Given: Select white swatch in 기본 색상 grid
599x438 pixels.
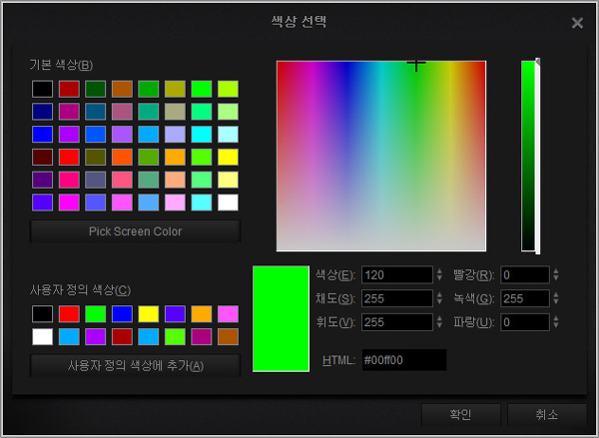Looking at the screenshot, I should click(228, 203).
